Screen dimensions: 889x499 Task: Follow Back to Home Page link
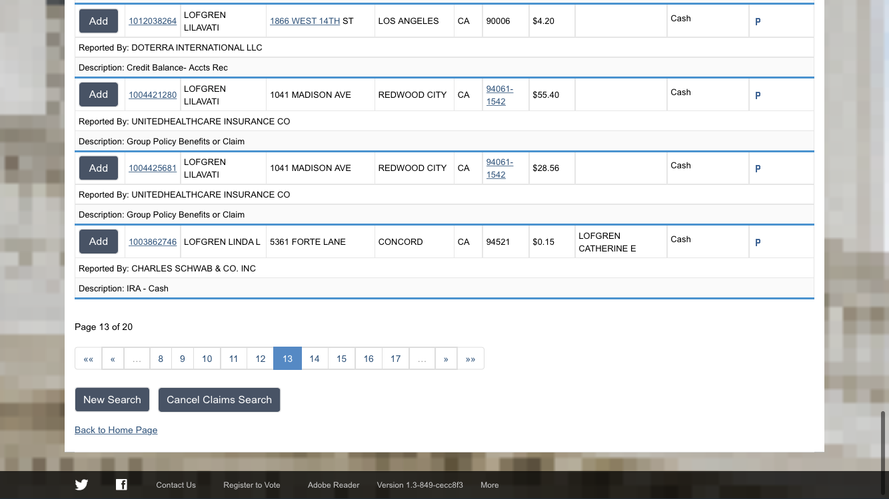point(116,430)
